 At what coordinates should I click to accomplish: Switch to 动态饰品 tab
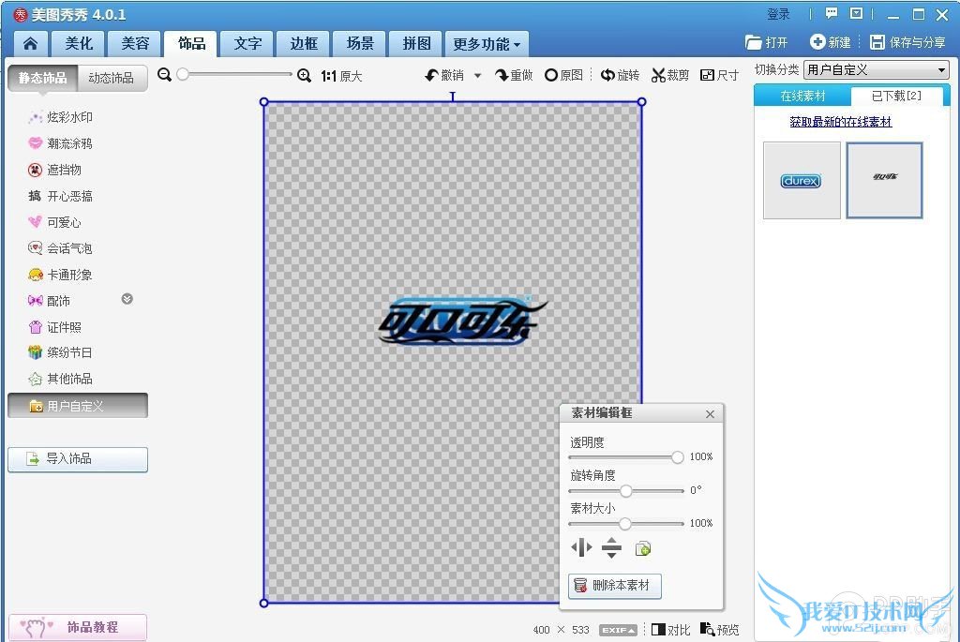(112, 78)
